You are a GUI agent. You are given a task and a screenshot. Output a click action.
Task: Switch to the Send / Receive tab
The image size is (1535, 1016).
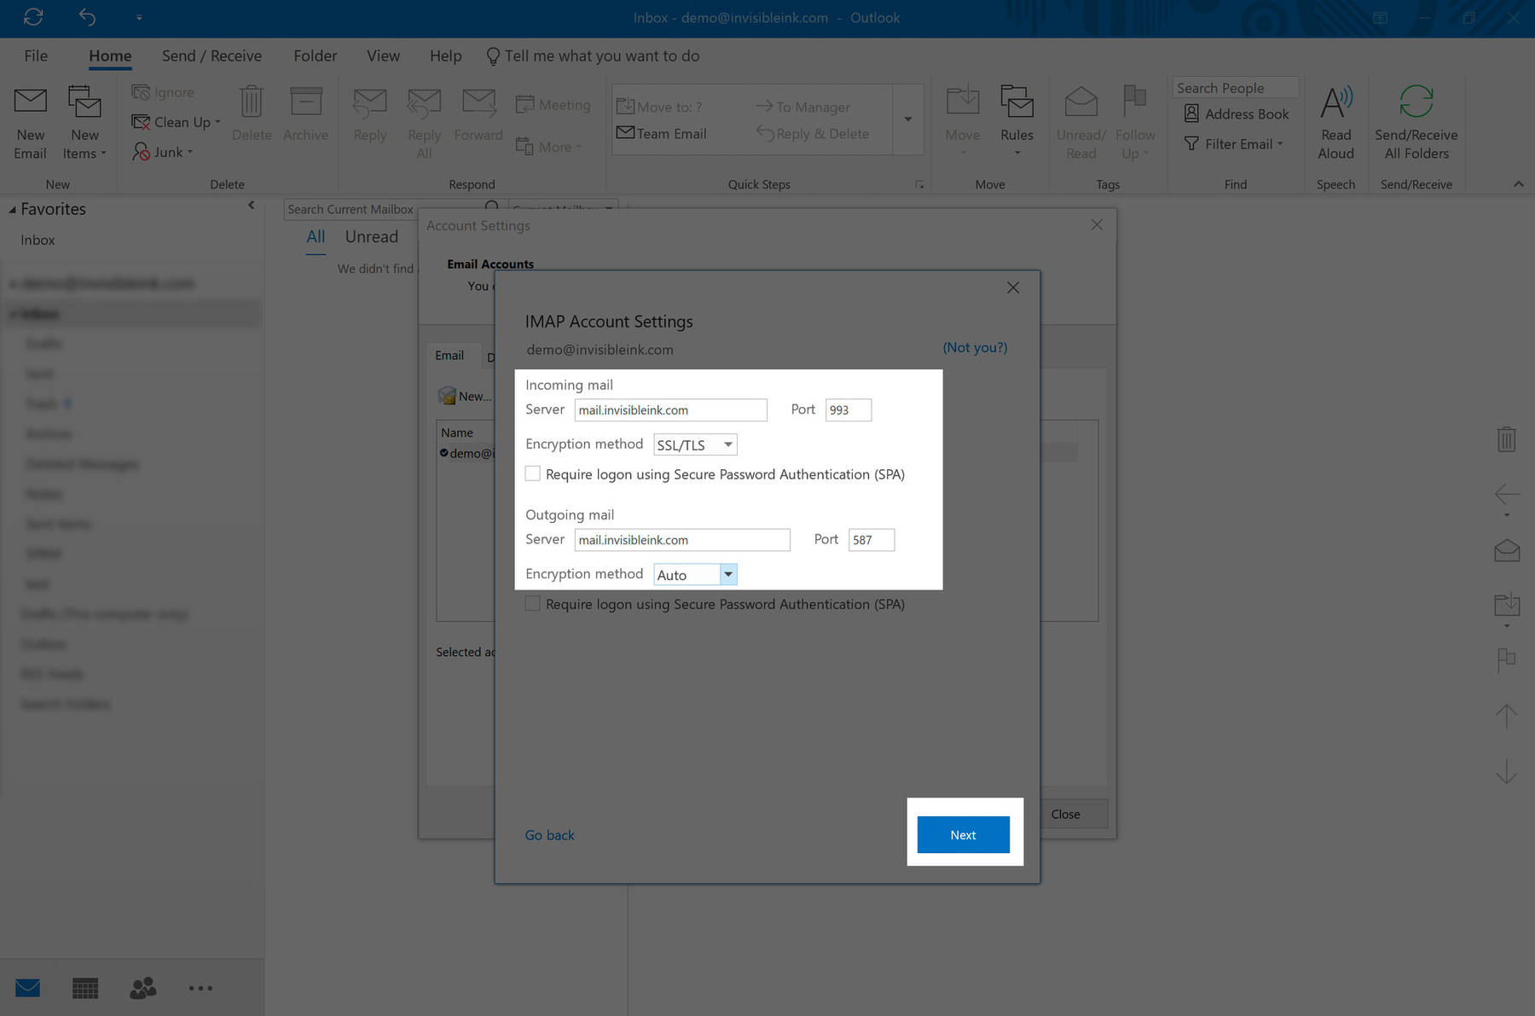click(211, 55)
